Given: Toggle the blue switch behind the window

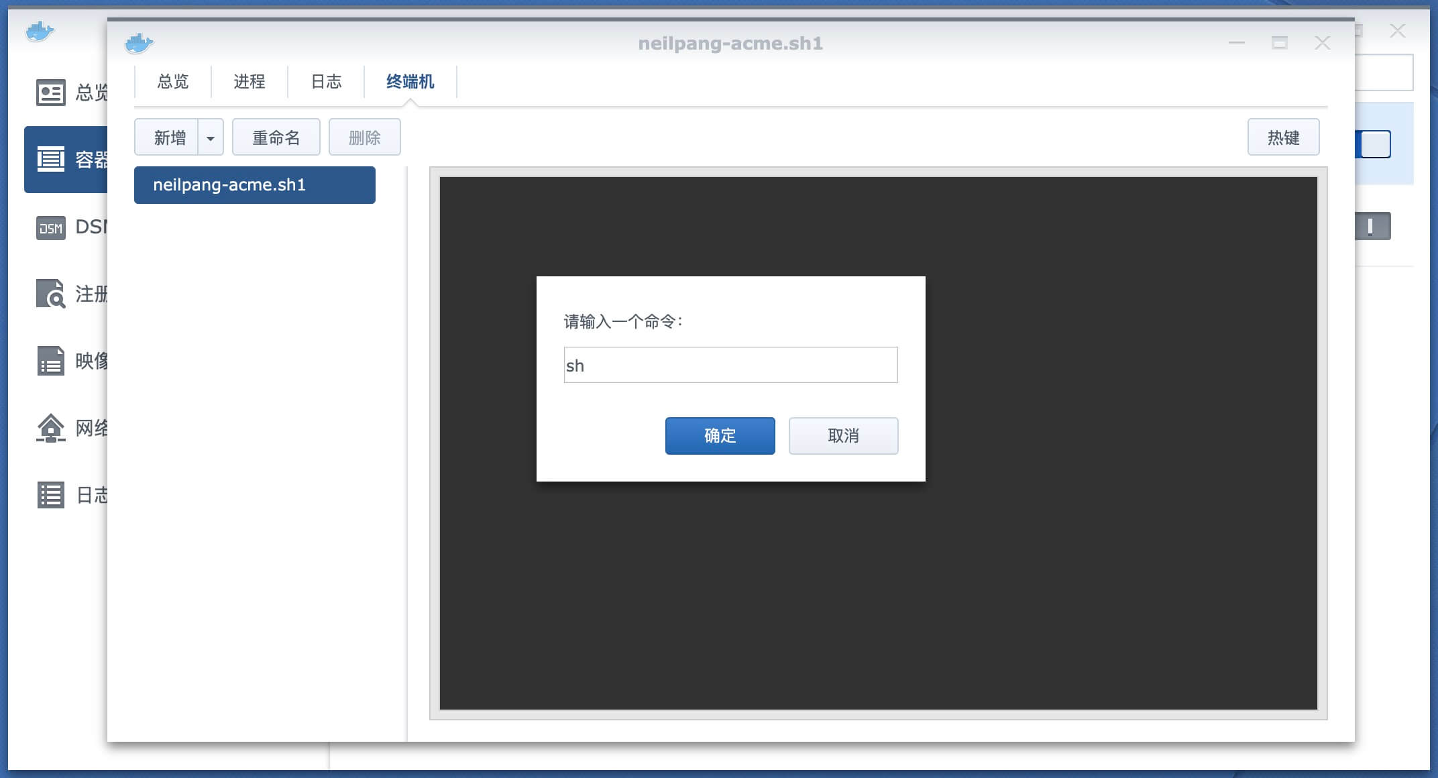Looking at the screenshot, I should pos(1374,144).
